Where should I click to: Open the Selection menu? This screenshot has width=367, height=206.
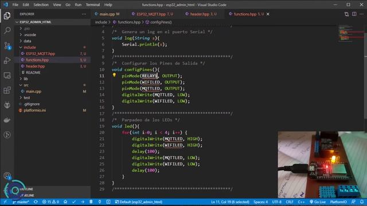tap(41, 5)
